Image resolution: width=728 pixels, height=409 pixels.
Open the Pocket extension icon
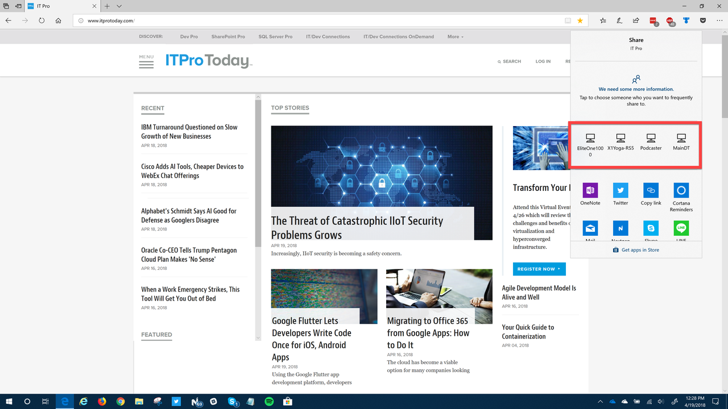tap(703, 20)
